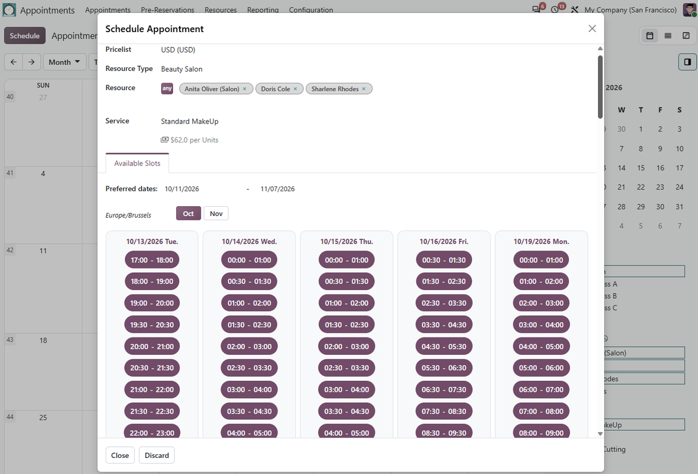Select the Nov month toggle
The height and width of the screenshot is (474, 698).
click(x=216, y=214)
